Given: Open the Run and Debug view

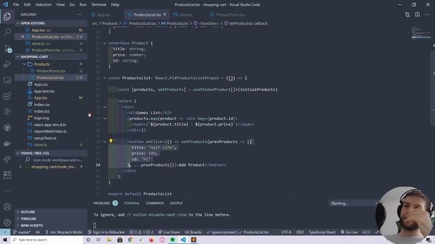Looking at the screenshot, I should click(7, 64).
